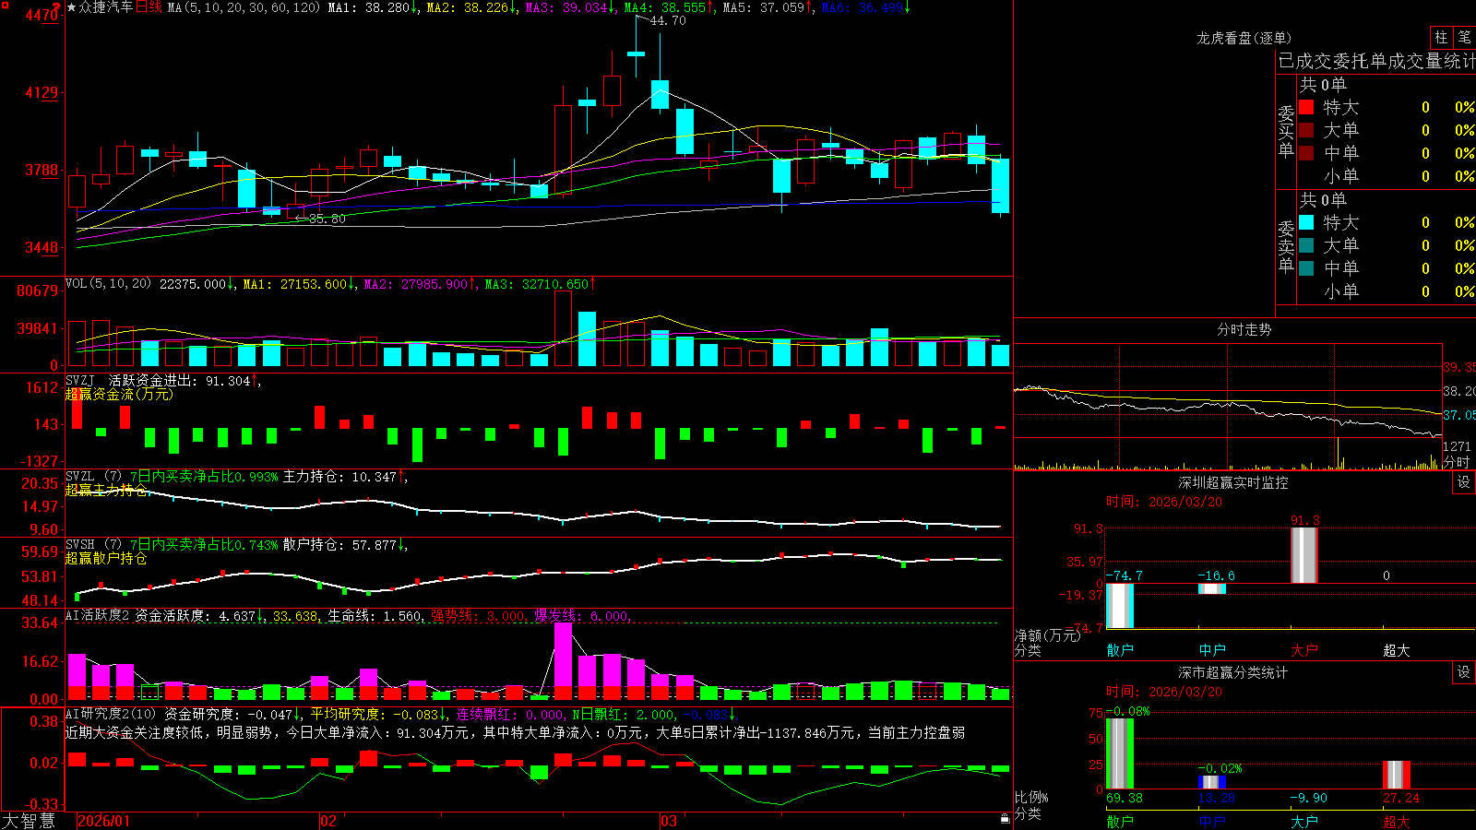Click the 已成交委托单成交量统计 heading
The image size is (1476, 830).
tap(1376, 61)
